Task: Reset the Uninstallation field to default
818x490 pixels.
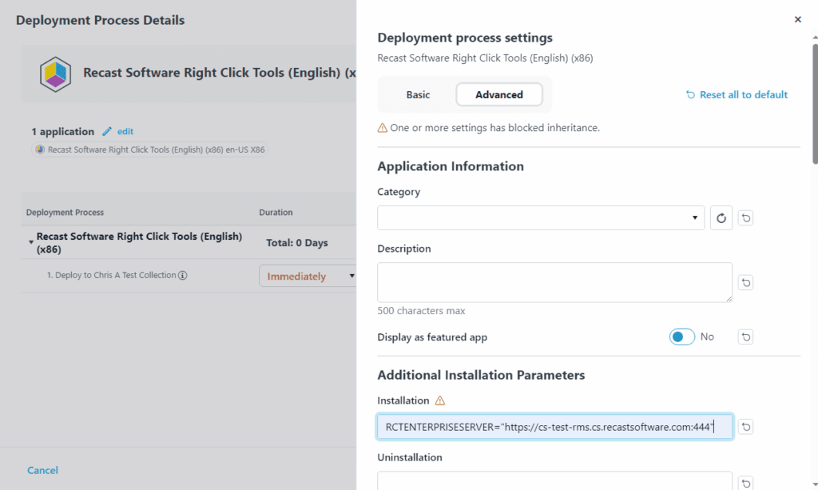Action: (x=745, y=483)
